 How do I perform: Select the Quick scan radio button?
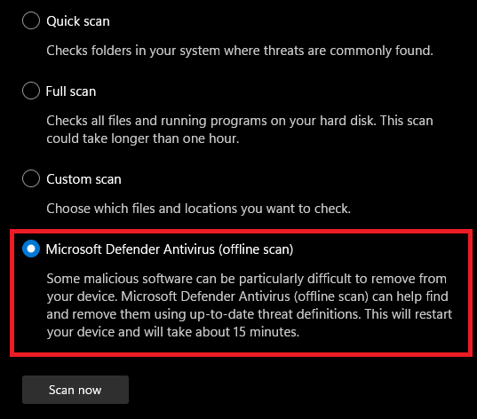(x=31, y=20)
